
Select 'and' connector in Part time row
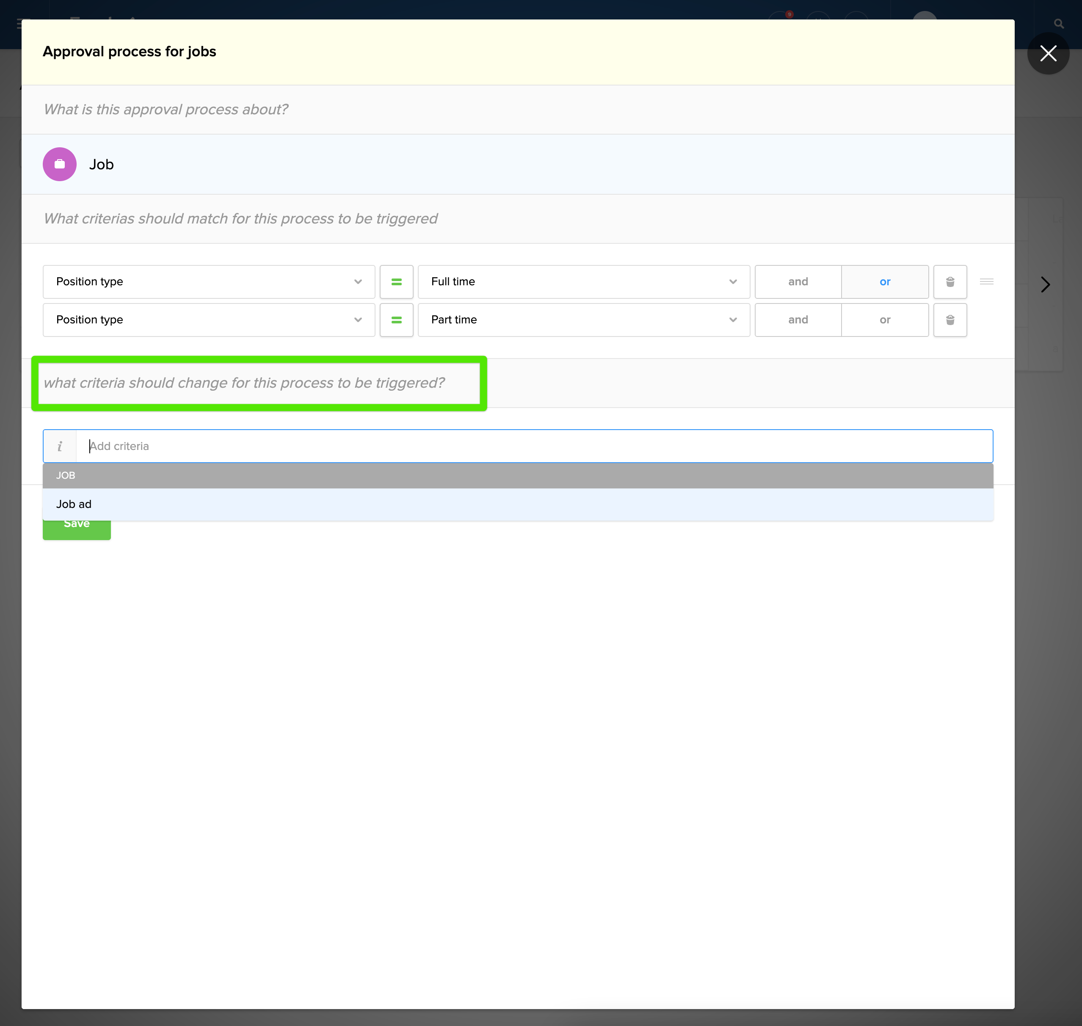[x=798, y=320]
